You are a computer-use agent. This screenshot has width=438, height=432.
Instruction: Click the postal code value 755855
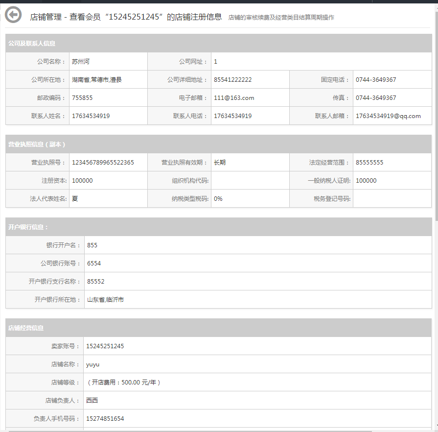point(82,98)
